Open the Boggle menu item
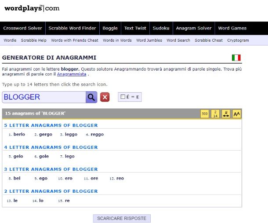This screenshot has height=223, width=268. (x=110, y=28)
